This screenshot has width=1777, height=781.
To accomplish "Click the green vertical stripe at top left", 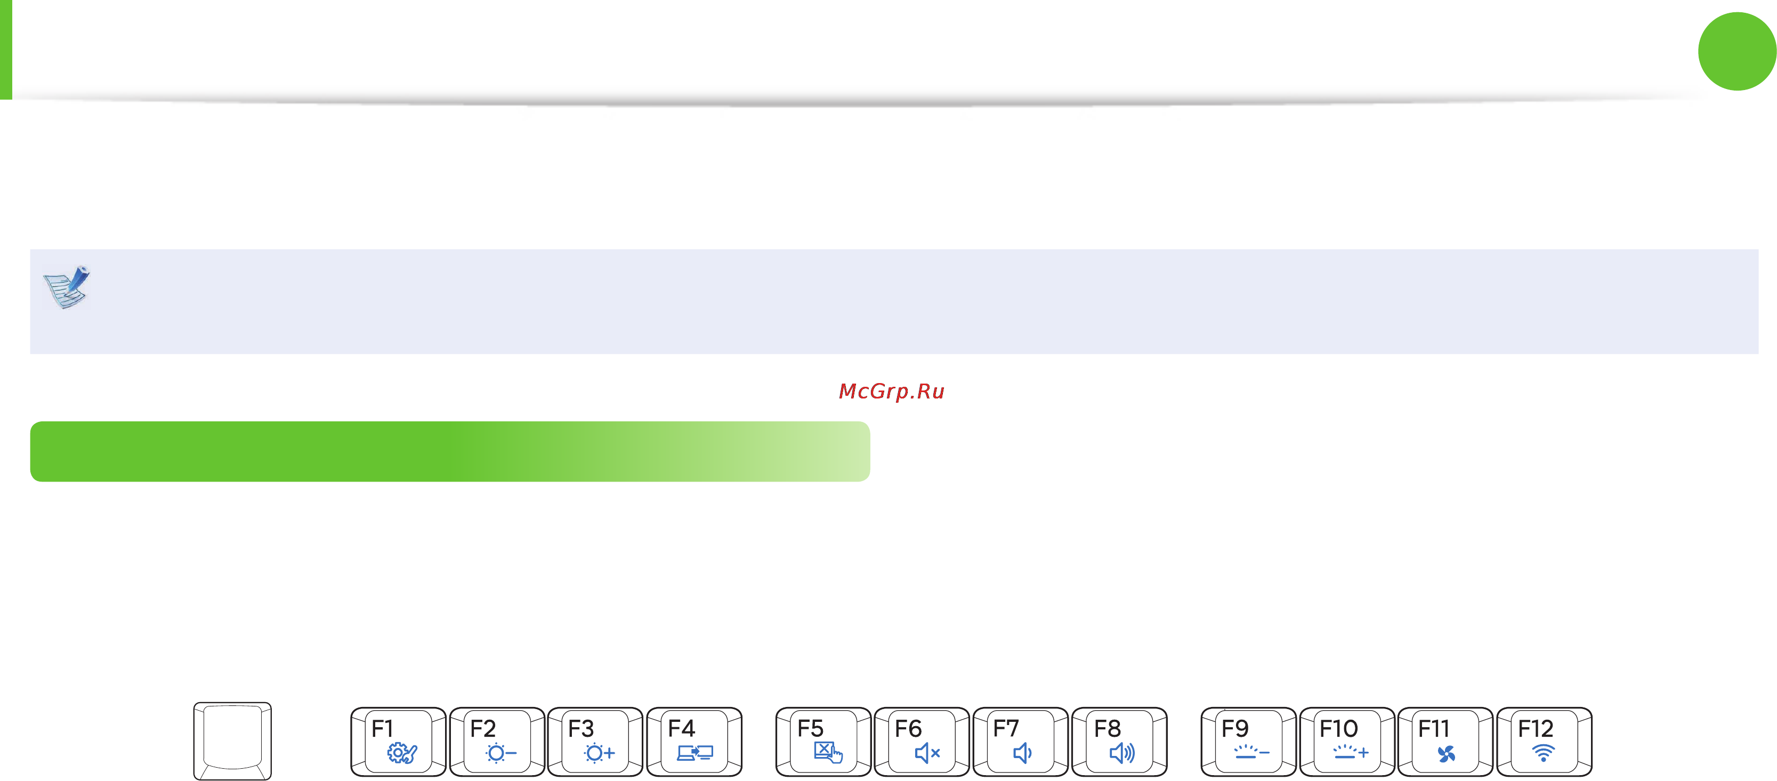I will 6,50.
